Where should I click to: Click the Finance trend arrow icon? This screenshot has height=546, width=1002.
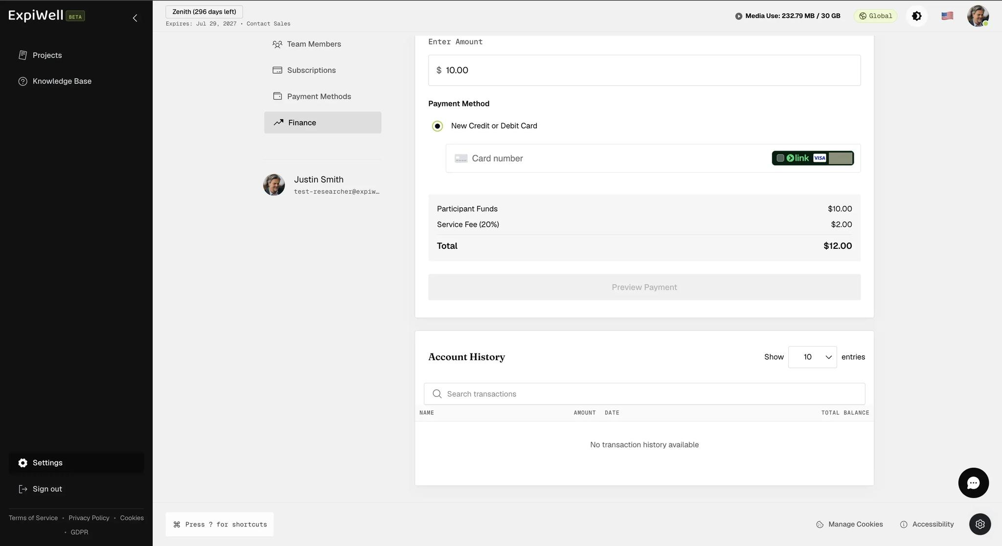coord(278,122)
